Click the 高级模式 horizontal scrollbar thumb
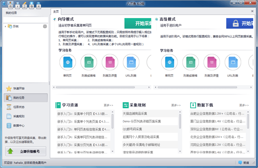Image resolution: width=258 pixels, height=168 pixels. [197, 87]
